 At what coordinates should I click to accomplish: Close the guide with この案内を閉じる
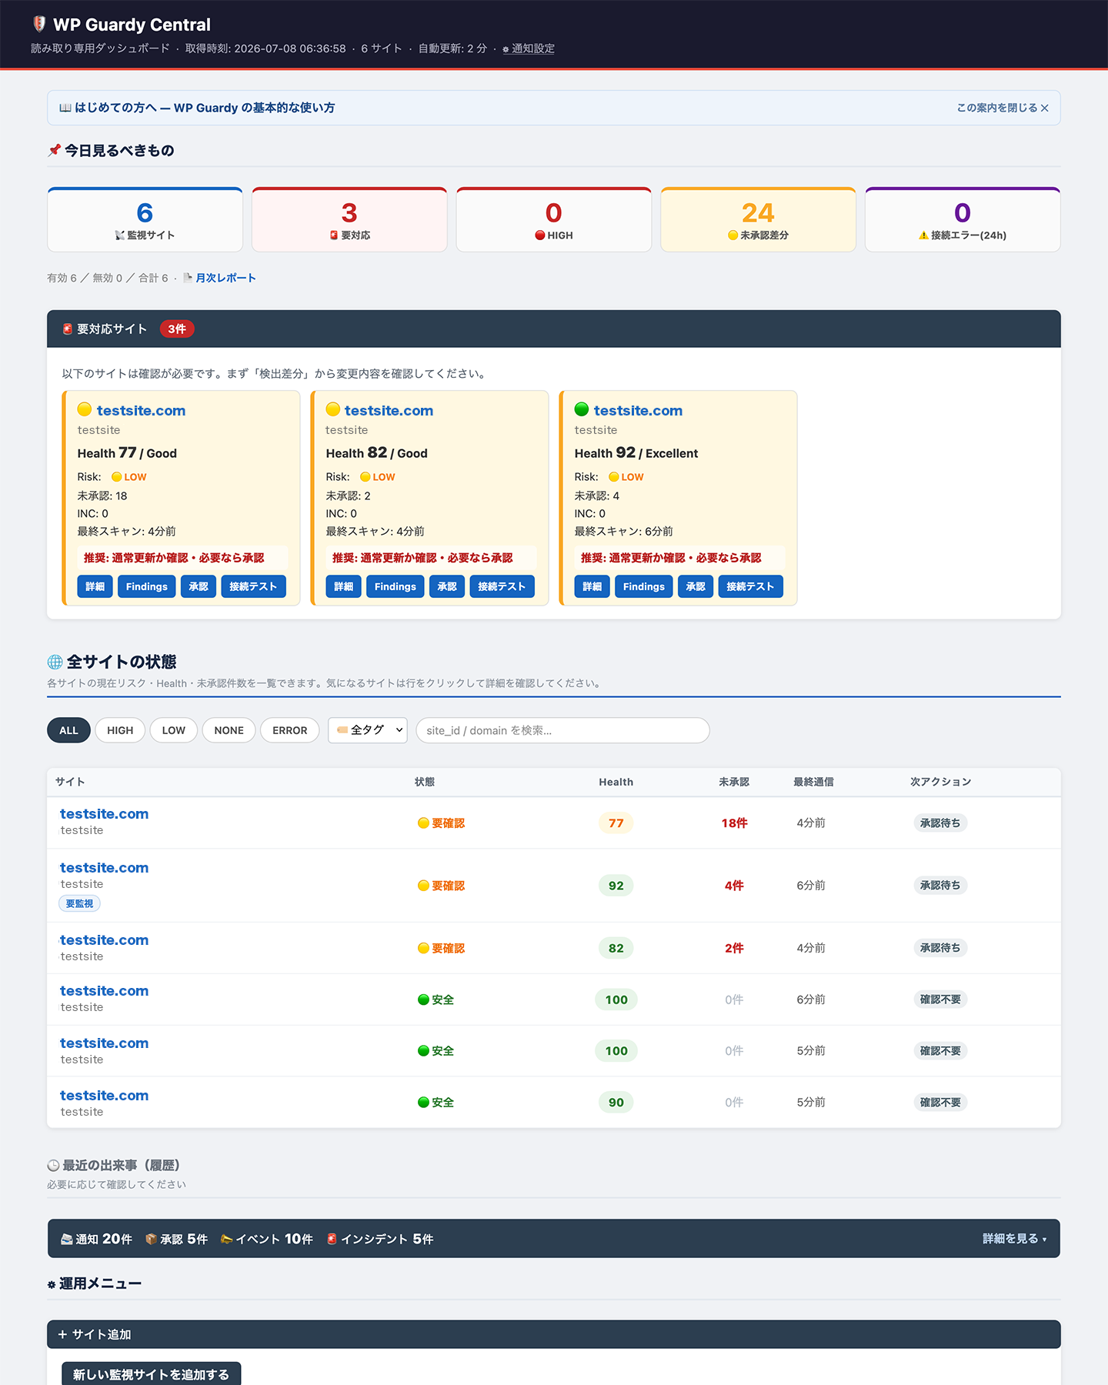(x=1003, y=108)
